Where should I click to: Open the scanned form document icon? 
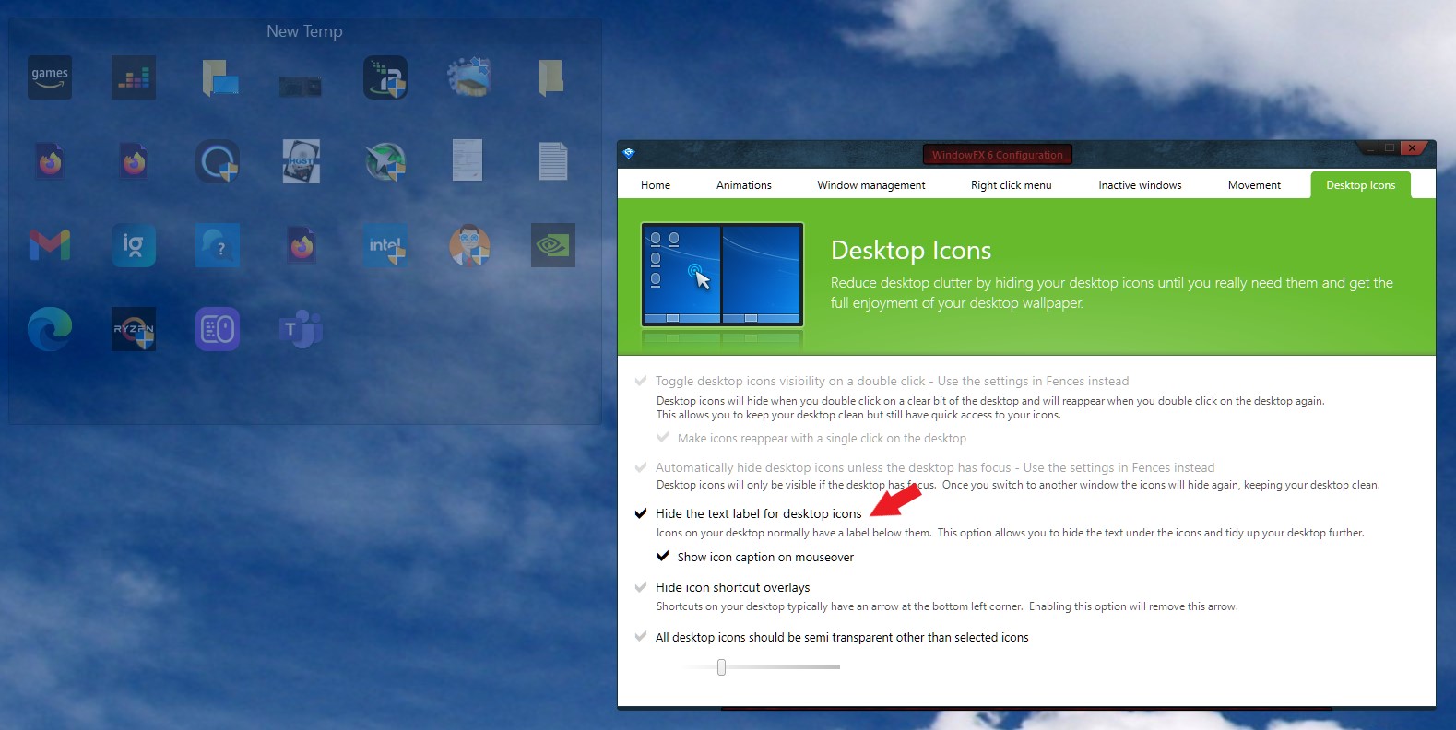click(468, 160)
